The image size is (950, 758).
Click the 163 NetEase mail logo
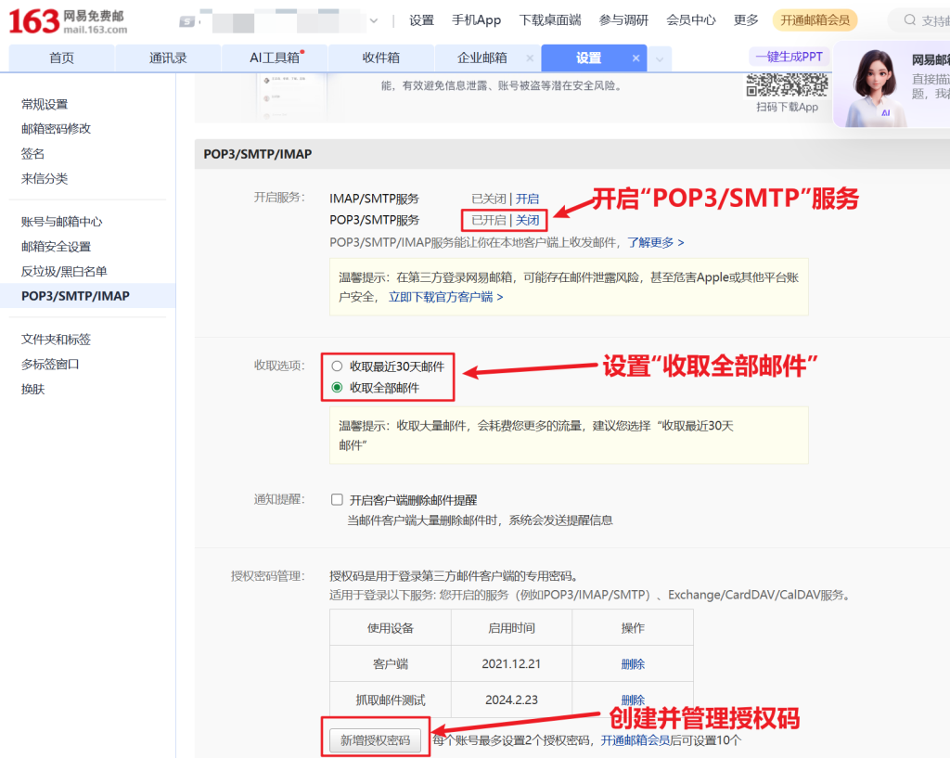point(67,20)
